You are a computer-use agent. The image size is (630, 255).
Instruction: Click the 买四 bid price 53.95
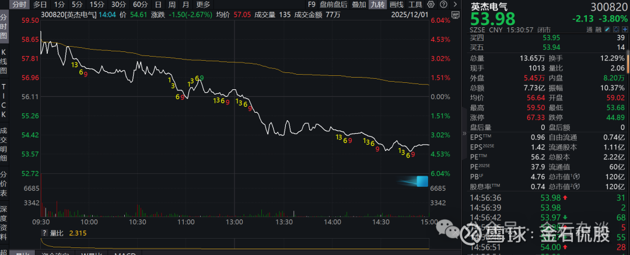coord(552,37)
